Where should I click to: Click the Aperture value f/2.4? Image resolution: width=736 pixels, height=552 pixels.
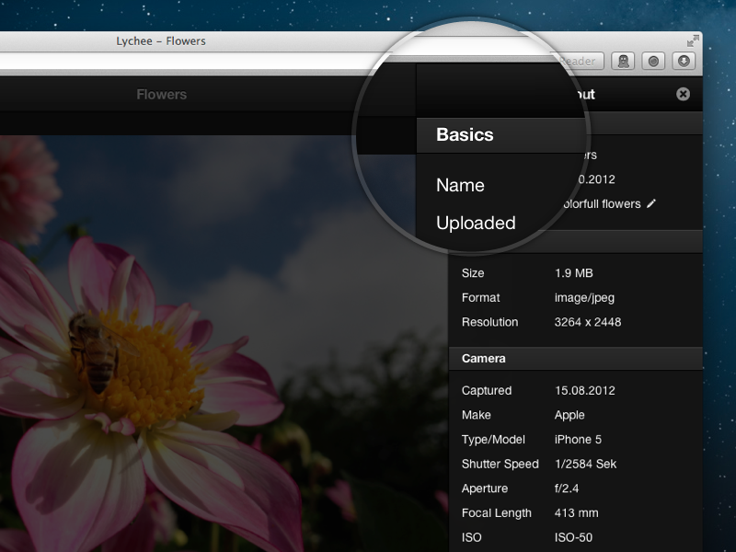567,489
